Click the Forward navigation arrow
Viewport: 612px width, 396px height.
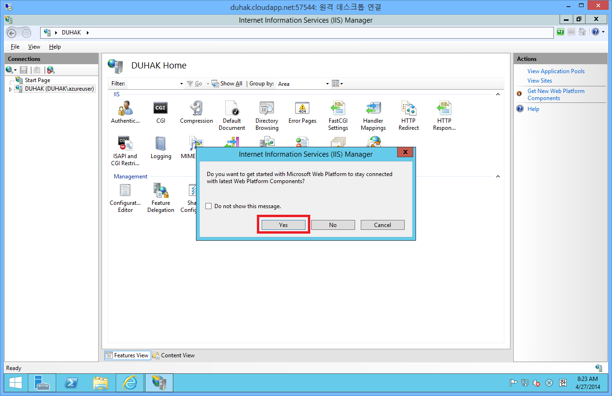click(26, 33)
